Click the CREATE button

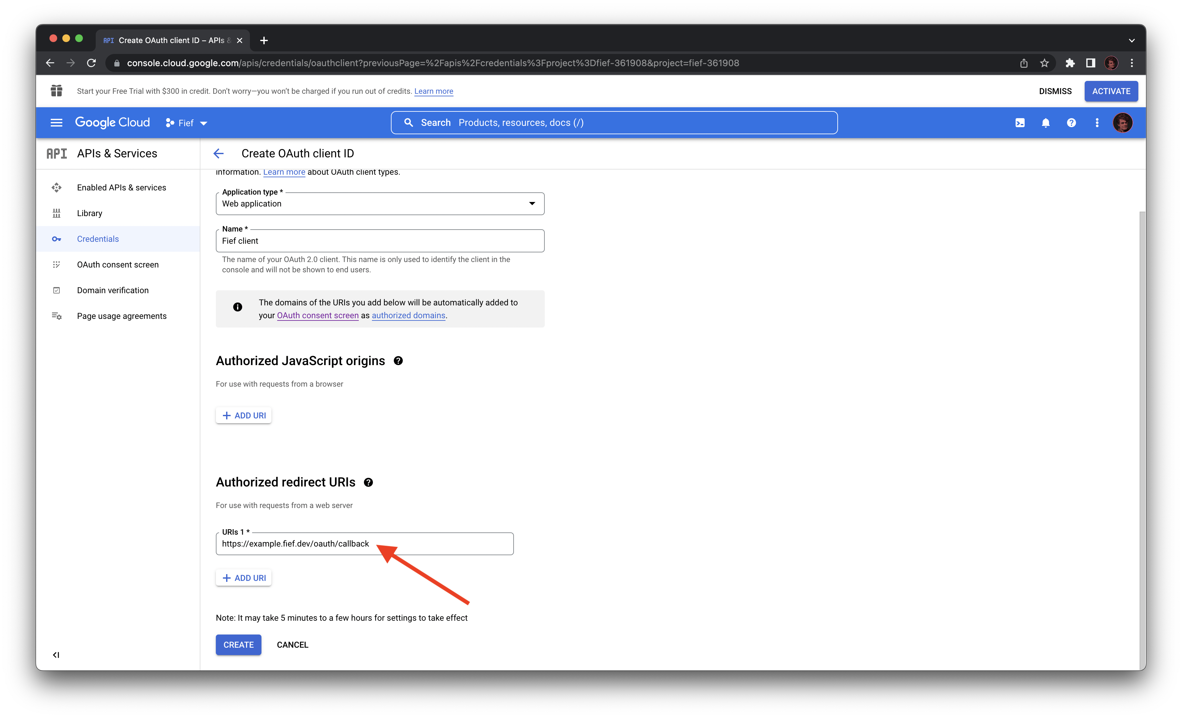click(238, 644)
